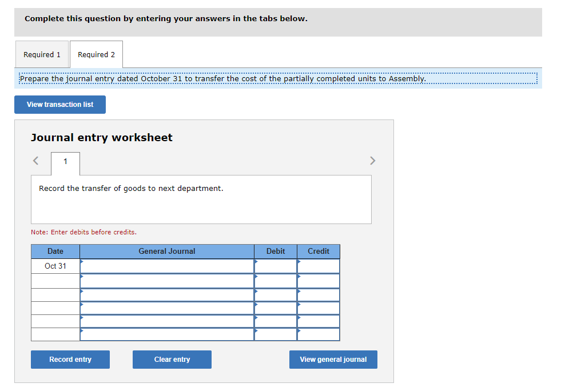Click the Oct 31 date cell
The image size is (565, 391).
coord(55,266)
